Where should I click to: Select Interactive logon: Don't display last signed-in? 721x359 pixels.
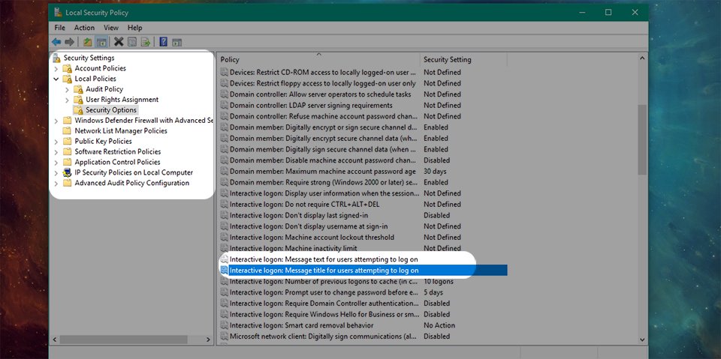pyautogui.click(x=299, y=215)
